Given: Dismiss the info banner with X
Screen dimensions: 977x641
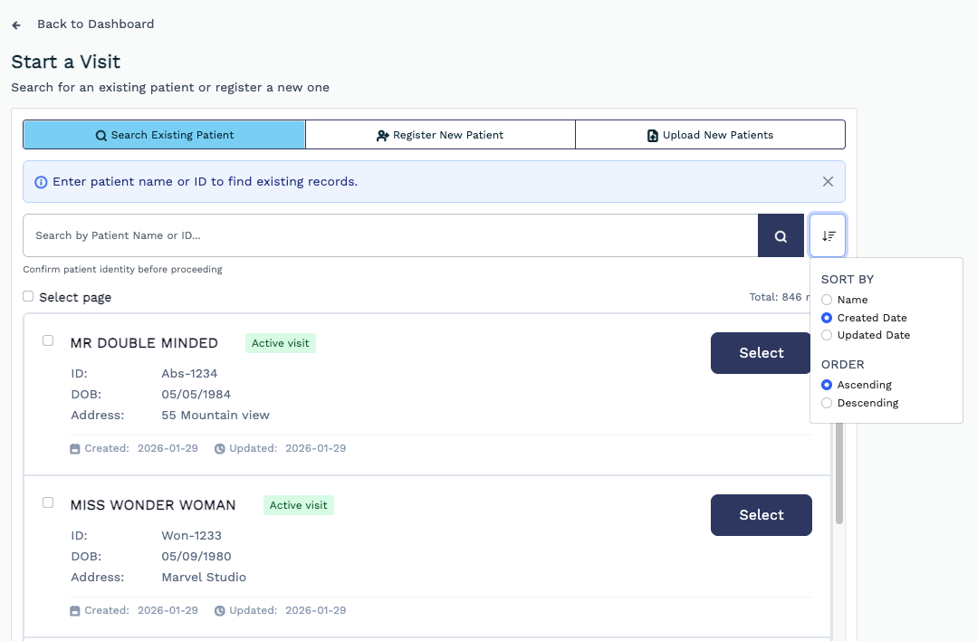Looking at the screenshot, I should (x=828, y=181).
